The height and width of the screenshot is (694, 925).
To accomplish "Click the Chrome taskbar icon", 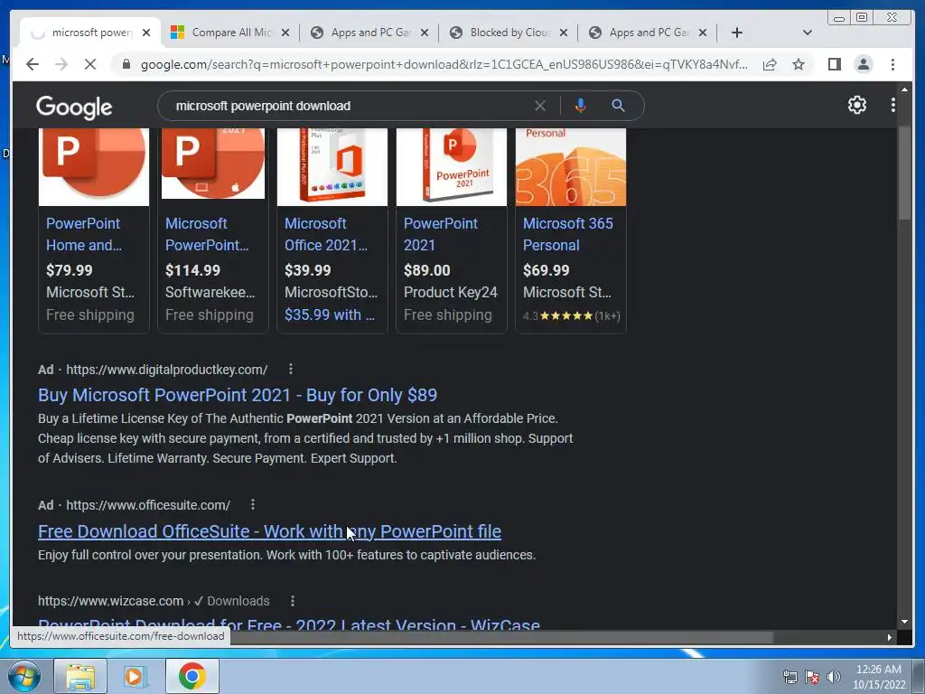I will coord(192,676).
